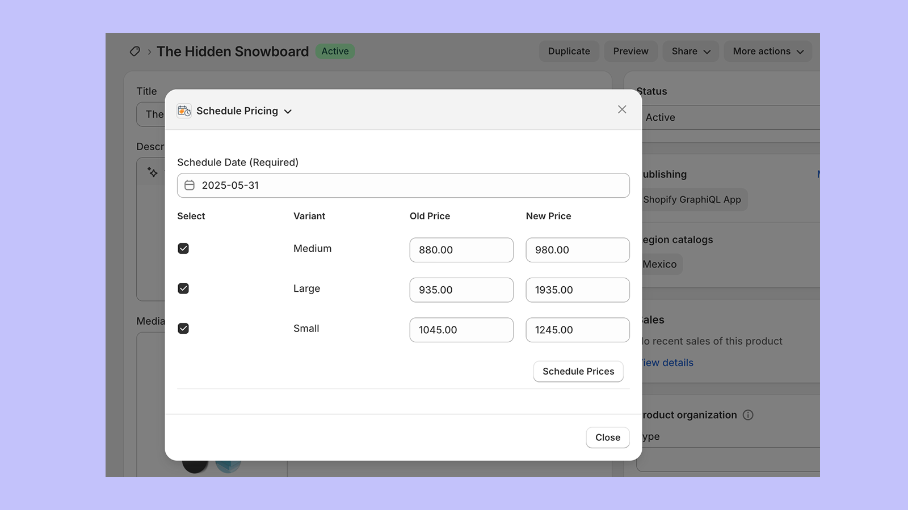Click the info icon next to Product organization
The width and height of the screenshot is (908, 510).
pos(749,415)
